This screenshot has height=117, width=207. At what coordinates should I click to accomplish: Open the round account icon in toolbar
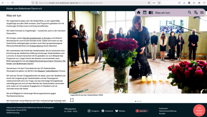(x=189, y=3)
